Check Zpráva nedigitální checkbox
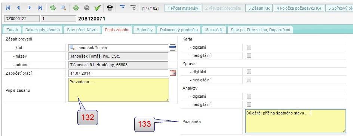The image size is (353, 136). click(x=249, y=80)
